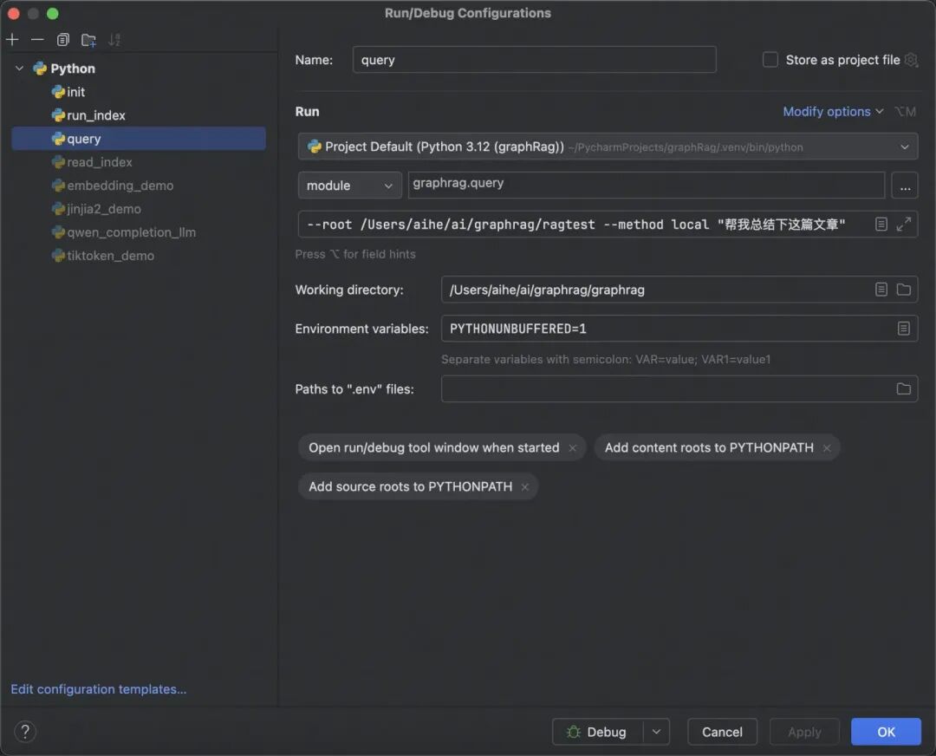Open environment variables editor icon
The height and width of the screenshot is (756, 936).
pyautogui.click(x=903, y=329)
